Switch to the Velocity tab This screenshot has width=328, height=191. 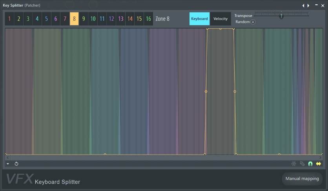220,19
